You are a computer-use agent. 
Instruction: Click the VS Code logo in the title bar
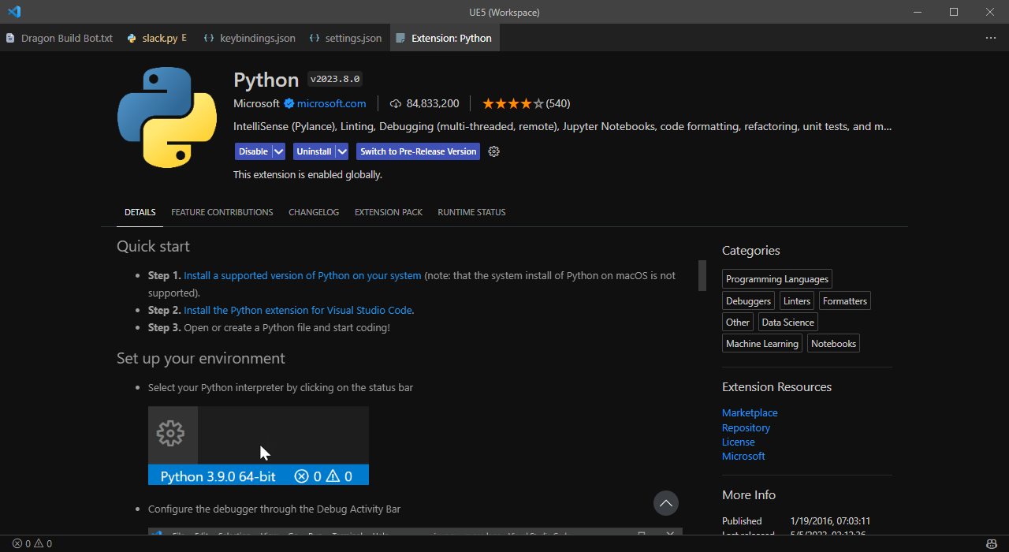pyautogui.click(x=13, y=12)
